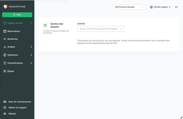Open the Camille Langlois user menu

click(160, 7)
